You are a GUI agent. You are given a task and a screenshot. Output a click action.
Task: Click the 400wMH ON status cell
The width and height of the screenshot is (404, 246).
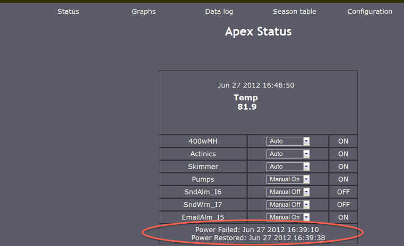coord(343,141)
